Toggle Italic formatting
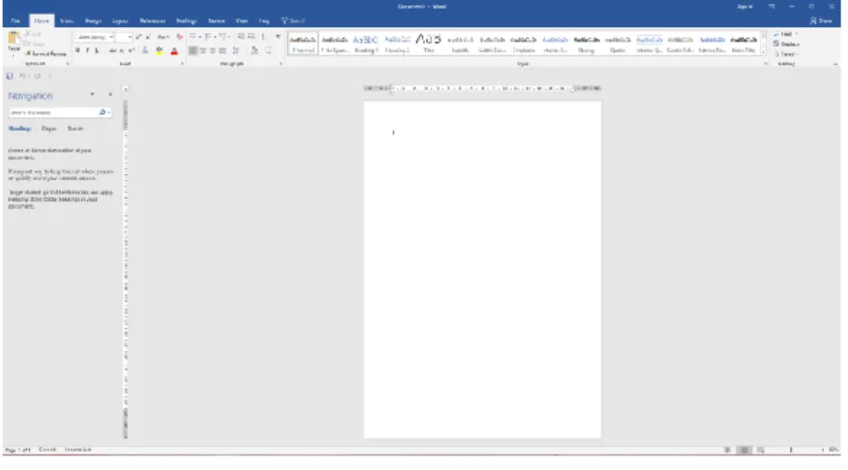Image resolution: width=848 pixels, height=470 pixels. coord(88,50)
